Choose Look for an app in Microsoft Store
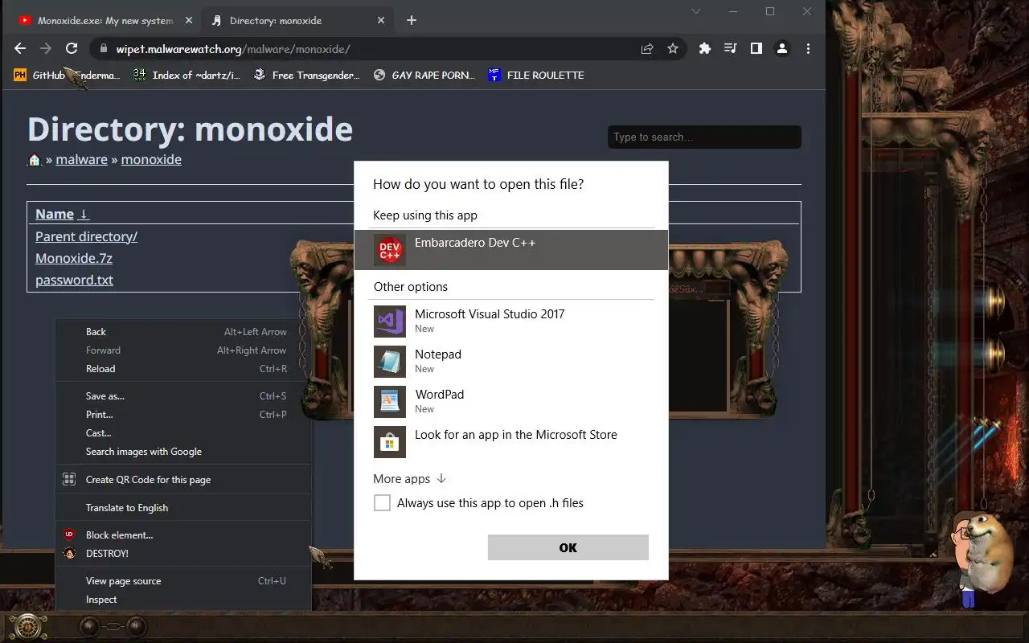Viewport: 1029px width, 643px height. pos(511,442)
